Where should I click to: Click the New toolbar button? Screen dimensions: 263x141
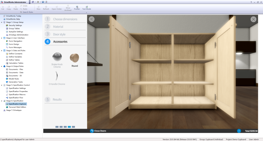tap(38, 7)
